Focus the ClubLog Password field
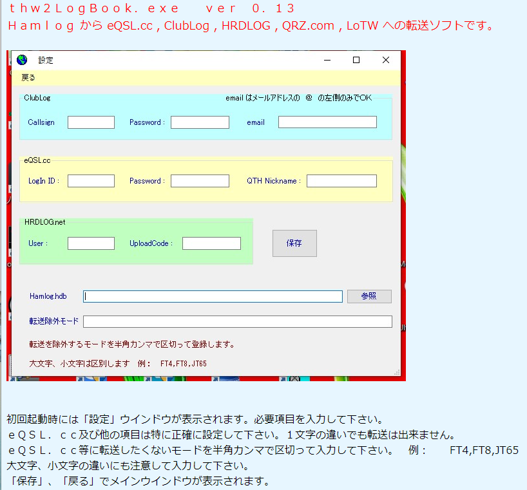527x490 pixels. 200,122
